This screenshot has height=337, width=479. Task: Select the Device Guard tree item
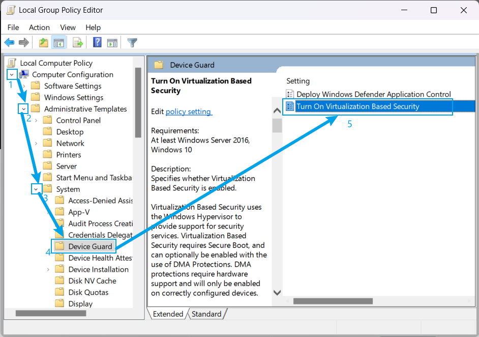[x=90, y=246]
